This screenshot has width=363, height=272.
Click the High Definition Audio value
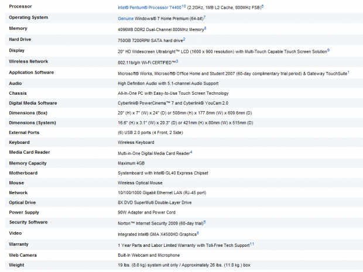pos(168,84)
